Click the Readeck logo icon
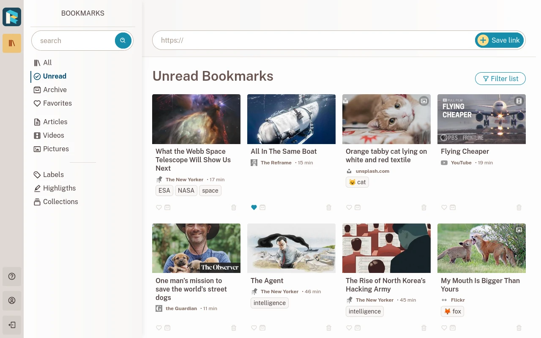The height and width of the screenshot is (338, 541). (12, 17)
